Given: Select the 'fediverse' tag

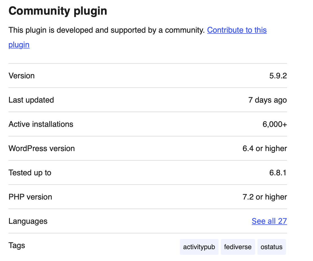Looking at the screenshot, I should pos(238,247).
